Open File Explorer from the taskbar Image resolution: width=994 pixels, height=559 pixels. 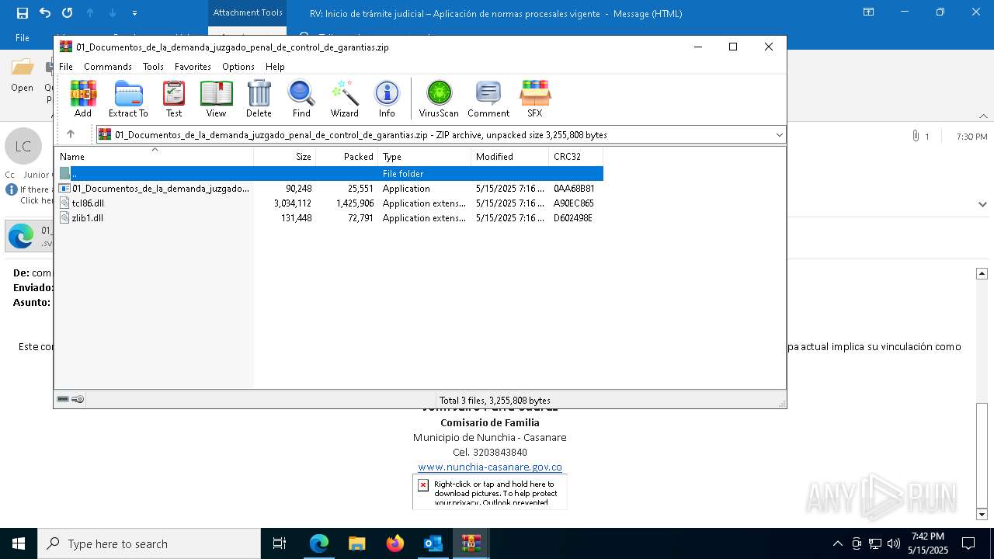coord(356,543)
